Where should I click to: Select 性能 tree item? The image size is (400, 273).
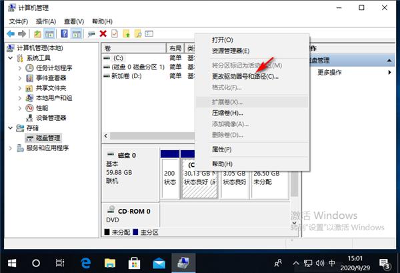pyautogui.click(x=42, y=107)
